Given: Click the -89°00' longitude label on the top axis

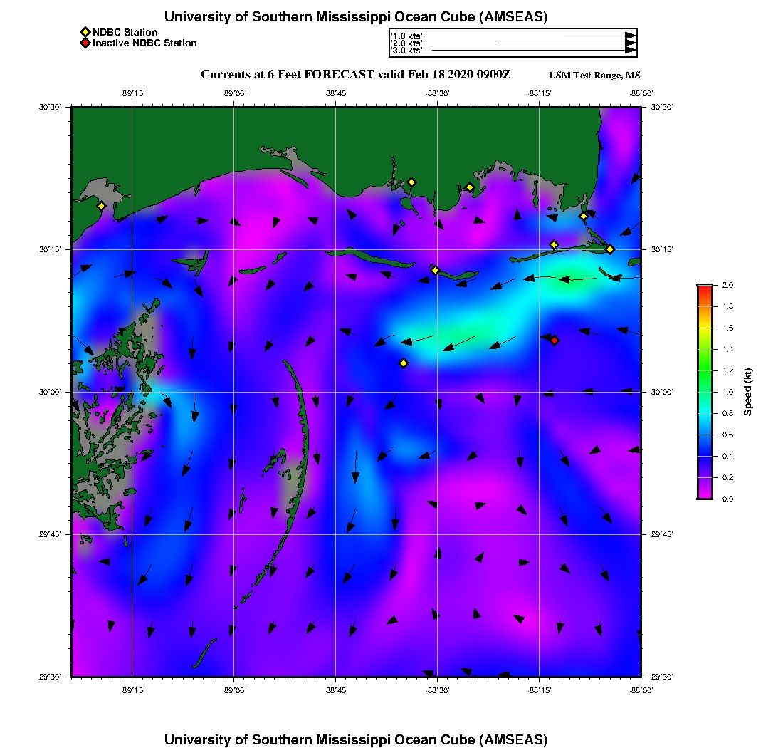Looking at the screenshot, I should (x=234, y=93).
